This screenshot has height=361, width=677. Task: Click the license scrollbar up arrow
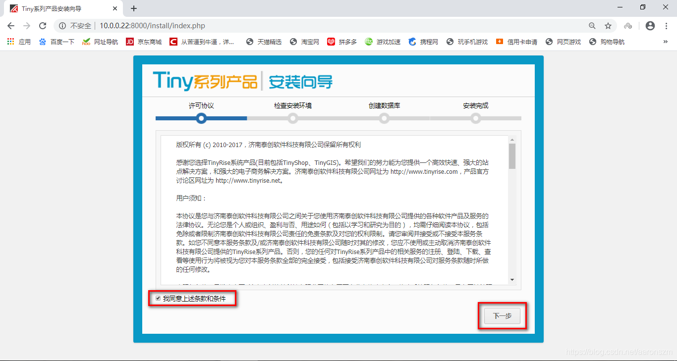click(x=512, y=140)
